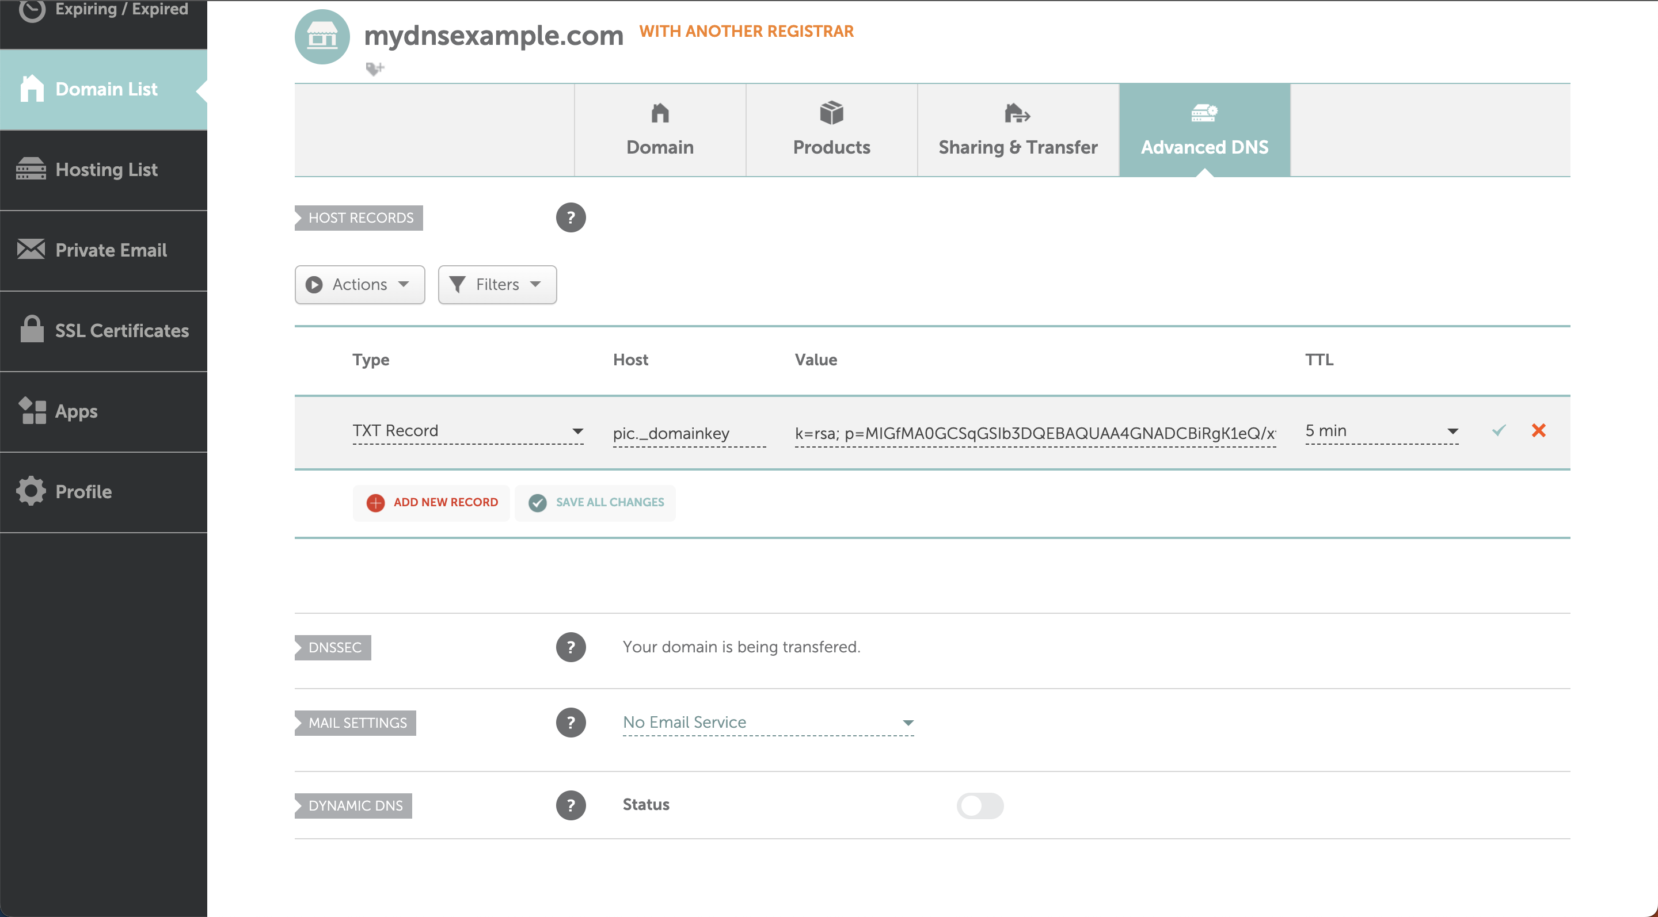Open Private Email in sidebar
Image resolution: width=1658 pixels, height=917 pixels.
point(104,250)
